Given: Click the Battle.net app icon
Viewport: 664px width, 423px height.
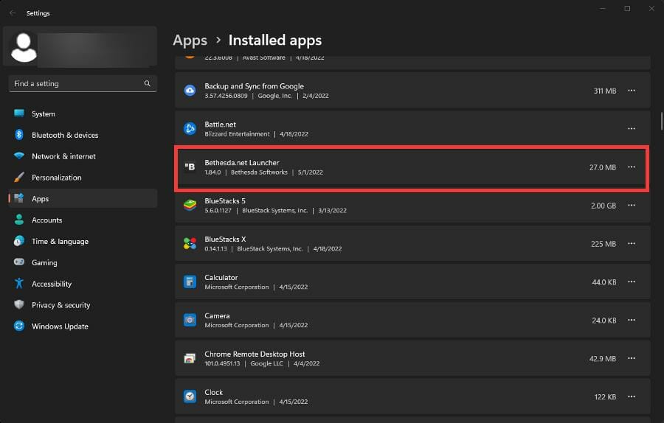Looking at the screenshot, I should [190, 129].
